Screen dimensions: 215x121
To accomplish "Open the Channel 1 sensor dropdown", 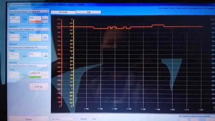I will [x=28, y=11].
